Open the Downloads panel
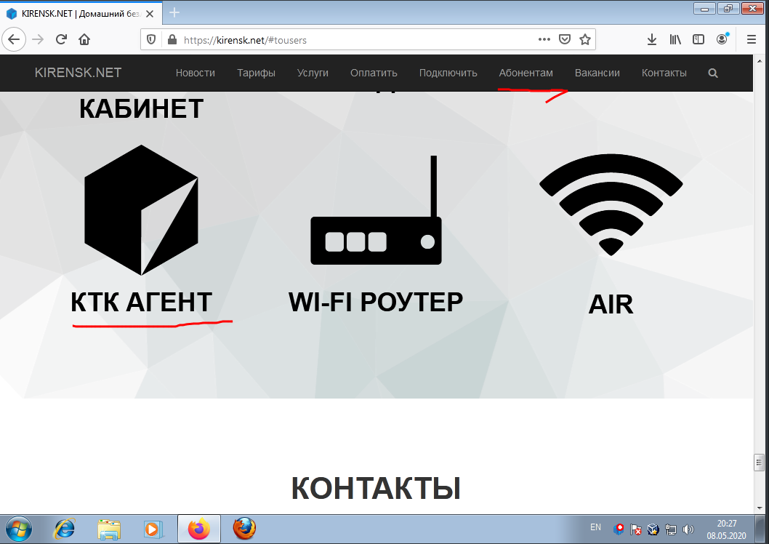 652,39
